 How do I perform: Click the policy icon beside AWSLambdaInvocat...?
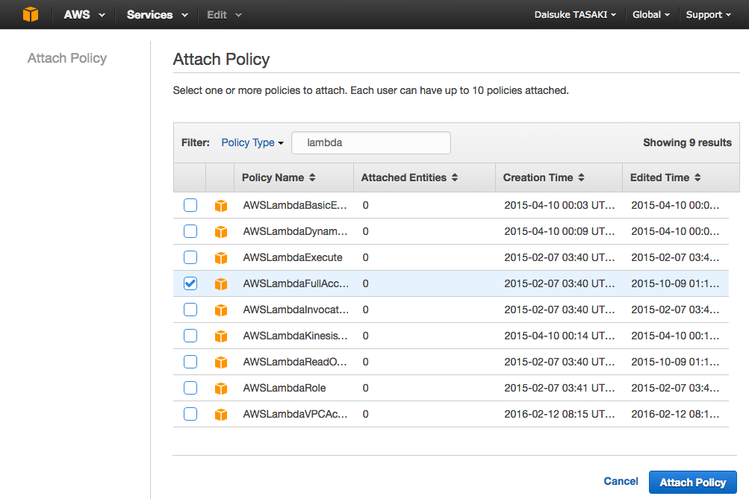(221, 310)
